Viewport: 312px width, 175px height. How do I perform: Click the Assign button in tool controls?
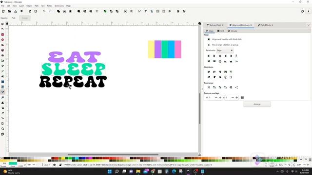click(25, 18)
